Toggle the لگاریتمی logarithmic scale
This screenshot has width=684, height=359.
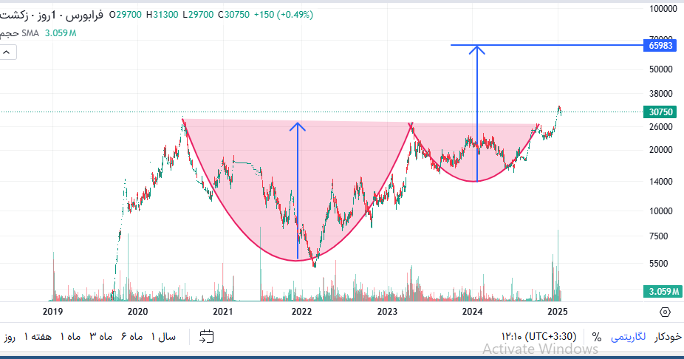[x=628, y=337]
